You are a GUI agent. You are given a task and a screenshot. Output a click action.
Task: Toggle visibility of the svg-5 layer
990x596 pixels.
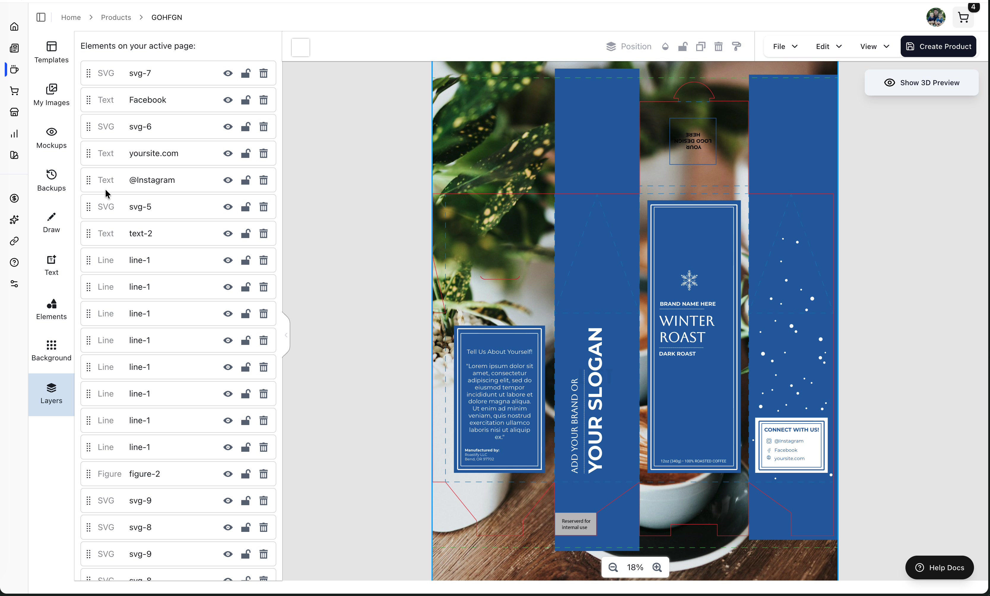(x=228, y=207)
